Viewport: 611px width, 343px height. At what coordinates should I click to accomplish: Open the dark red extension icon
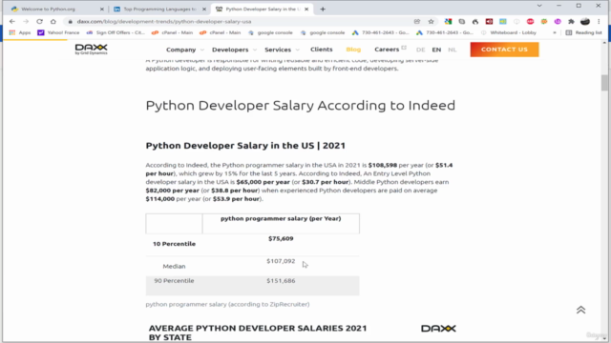[489, 21]
